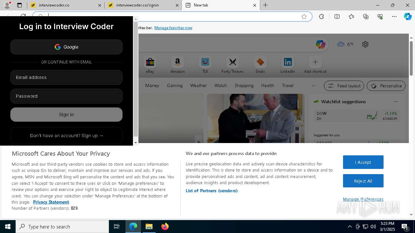
Task: Open Manage Preferences link
Action: click(x=363, y=199)
